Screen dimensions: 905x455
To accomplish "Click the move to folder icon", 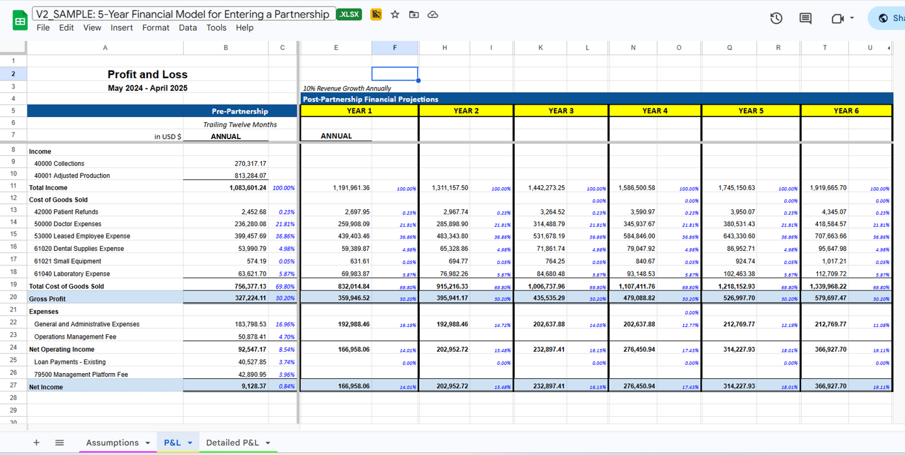I will tap(414, 14).
